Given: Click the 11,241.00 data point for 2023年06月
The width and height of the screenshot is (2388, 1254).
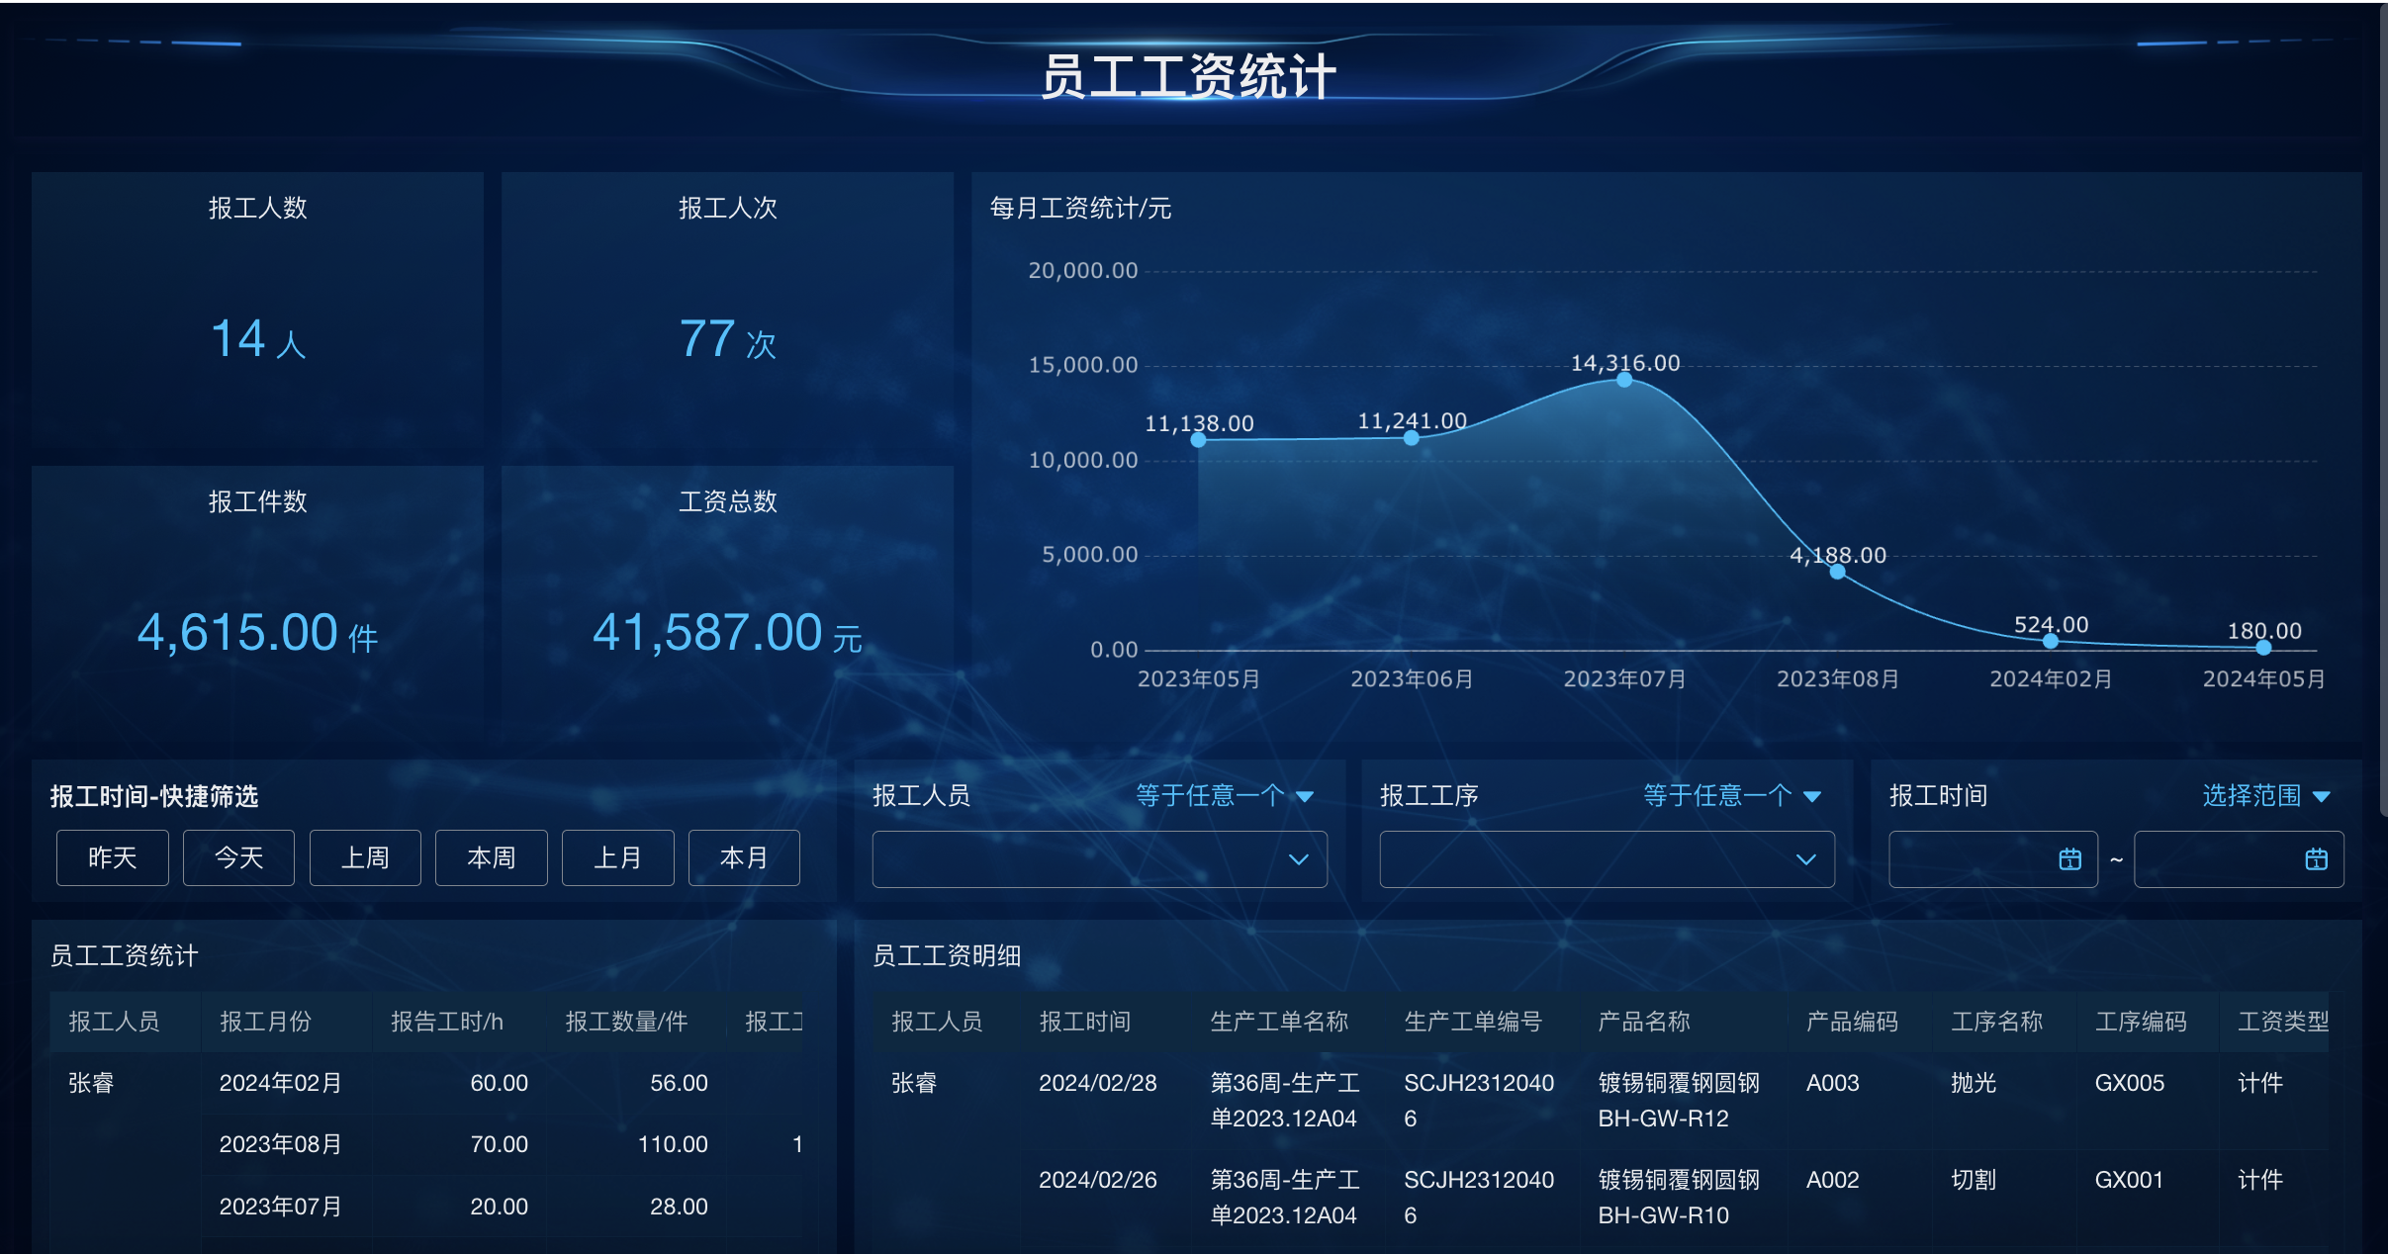Looking at the screenshot, I should 1412,438.
